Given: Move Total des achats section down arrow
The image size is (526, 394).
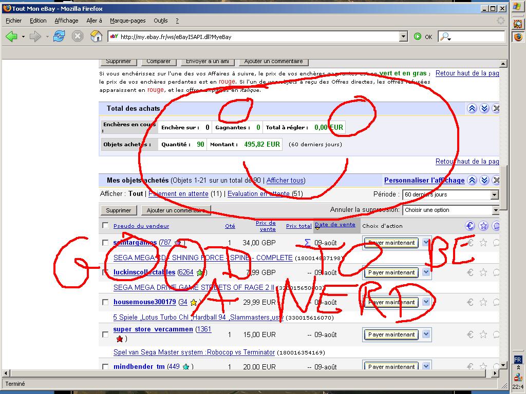Looking at the screenshot, I should coord(484,109).
